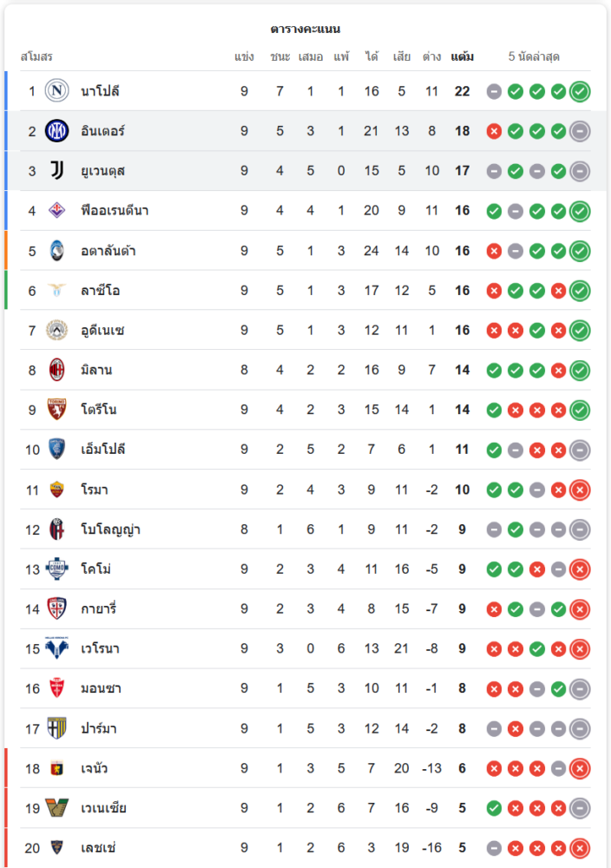Image resolution: width=611 pixels, height=868 pixels.
Task: Click Inter's red loss indicator in form
Action: pyautogui.click(x=495, y=131)
